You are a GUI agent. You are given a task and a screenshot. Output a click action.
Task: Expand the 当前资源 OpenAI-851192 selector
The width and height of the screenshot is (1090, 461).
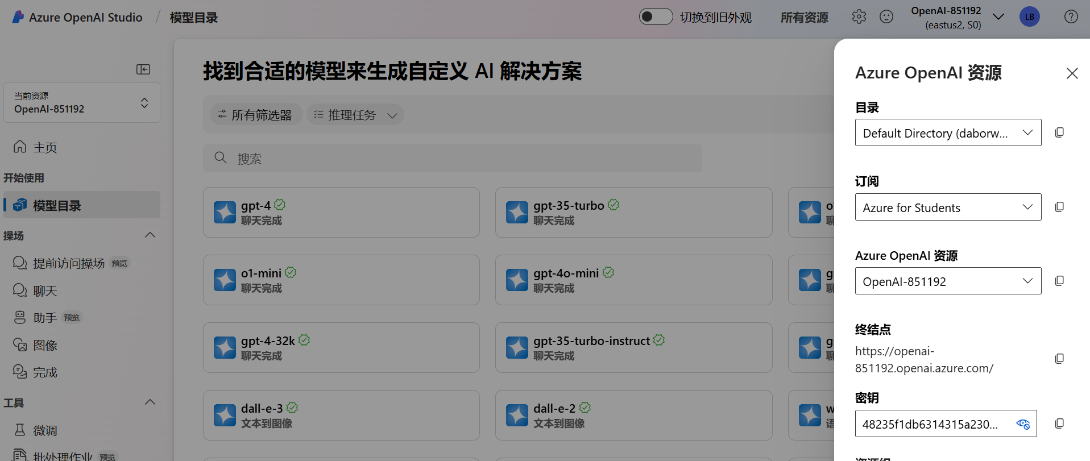[82, 103]
